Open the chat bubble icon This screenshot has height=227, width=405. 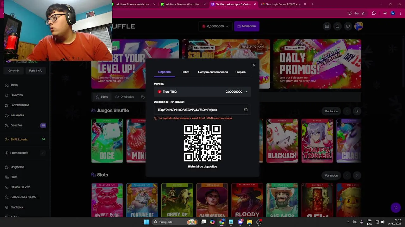348,26
